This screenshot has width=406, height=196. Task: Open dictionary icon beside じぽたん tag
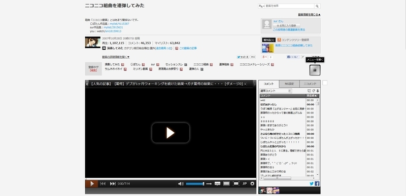point(143,65)
